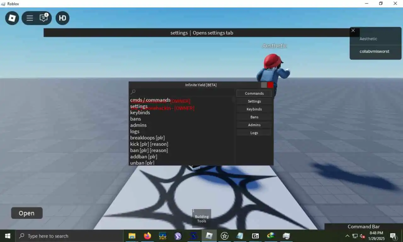Image resolution: width=403 pixels, height=242 pixels.
Task: Switch to the Commands tab
Action: [x=254, y=93]
